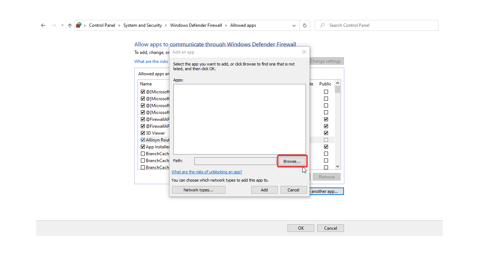
Task: Open Control Panel breadcrumb
Action: click(102, 25)
